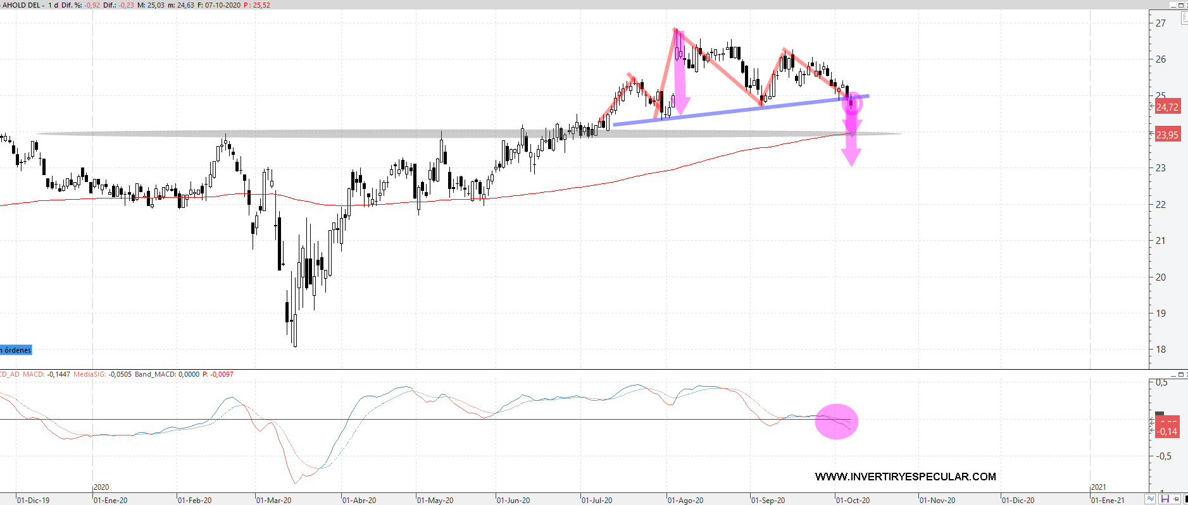
Task: Click the 24,72 red price label
Action: (1167, 107)
